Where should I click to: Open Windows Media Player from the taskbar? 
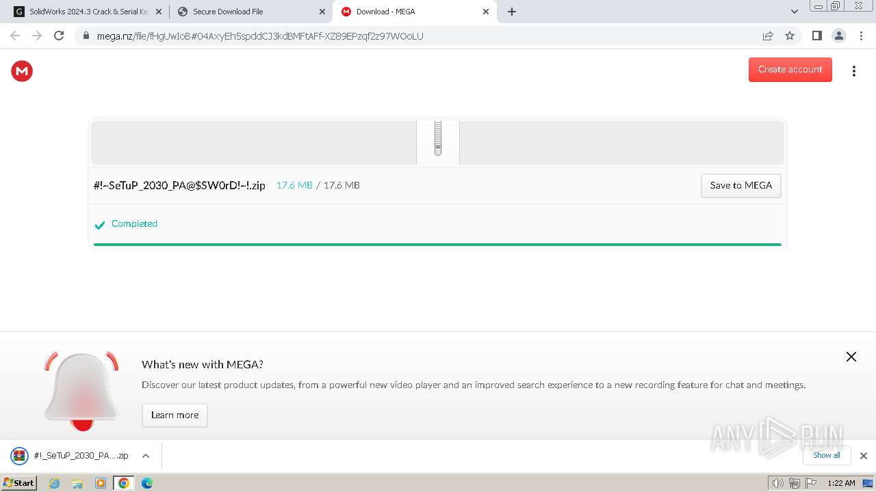[101, 483]
